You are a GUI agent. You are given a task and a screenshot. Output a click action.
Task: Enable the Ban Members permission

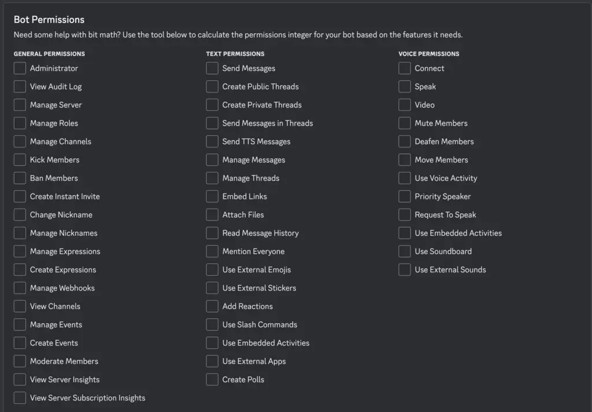pos(19,178)
